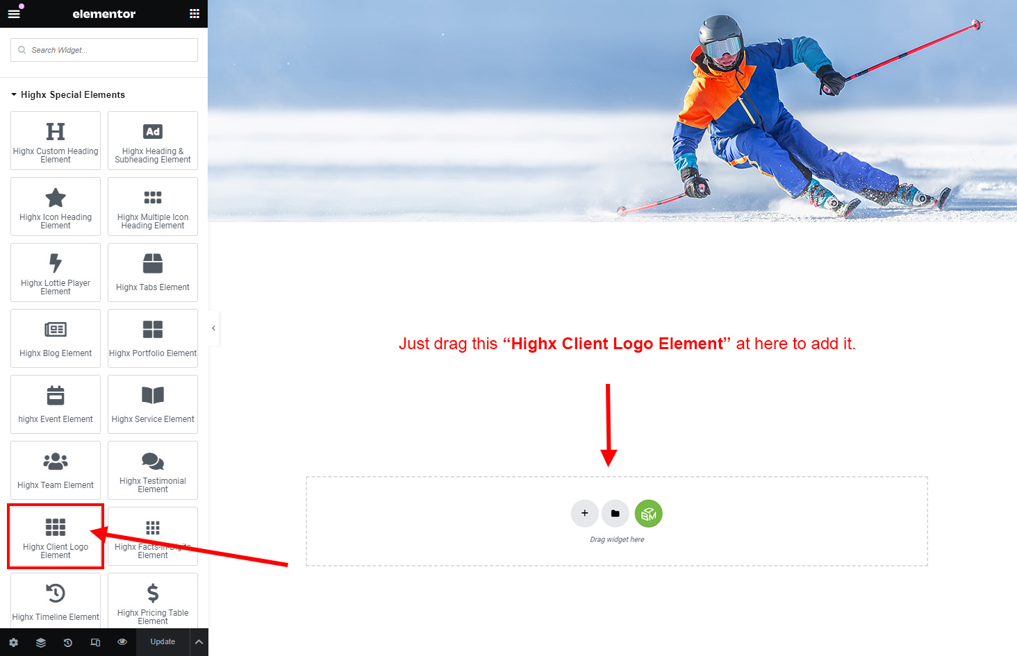Choose the Highx Pricing Table Element widget
Screen dimensions: 1017x656
click(153, 600)
